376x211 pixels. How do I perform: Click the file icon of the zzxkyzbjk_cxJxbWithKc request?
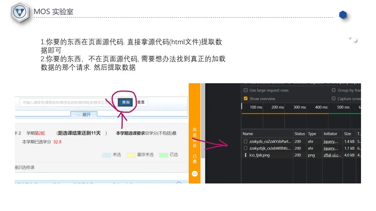coord(246,148)
